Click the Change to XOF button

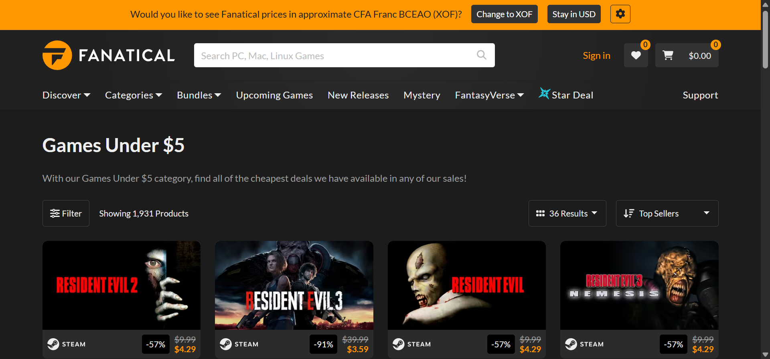click(x=504, y=14)
